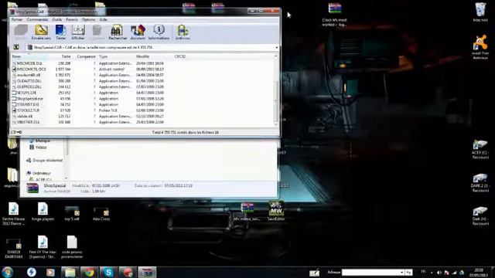The width and height of the screenshot is (495, 278).
Task: Open the Aide menu
Action: pyautogui.click(x=103, y=19)
